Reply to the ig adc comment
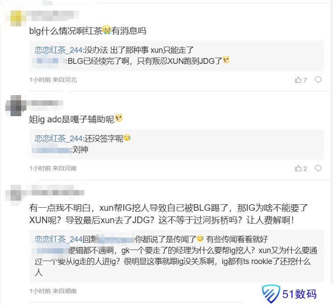Viewport: 333px width, 305px height. (318, 168)
